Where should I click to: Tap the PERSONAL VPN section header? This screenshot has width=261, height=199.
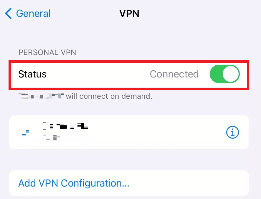(47, 53)
